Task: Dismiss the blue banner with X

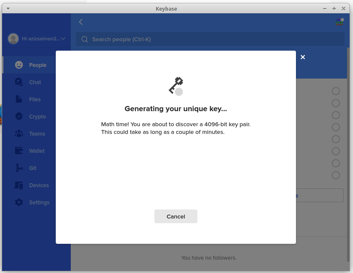Action: (303, 57)
